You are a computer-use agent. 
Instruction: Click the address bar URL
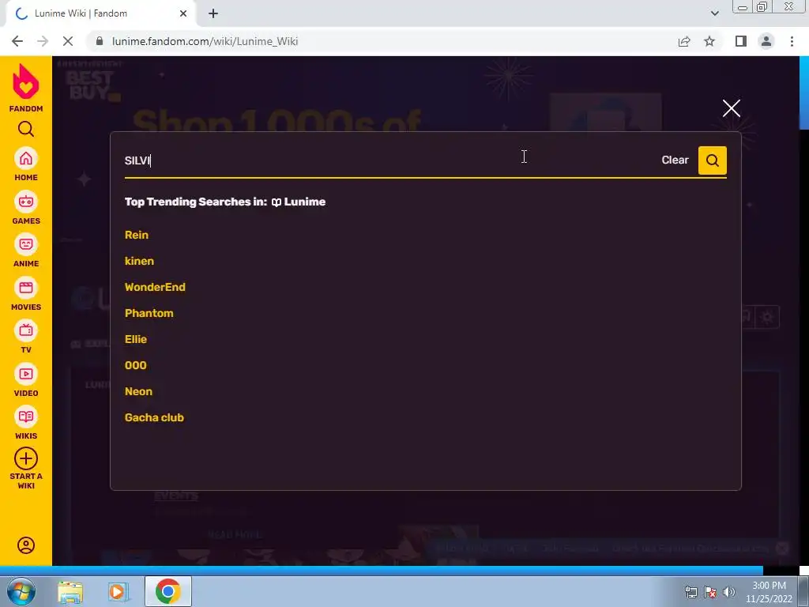tap(205, 41)
